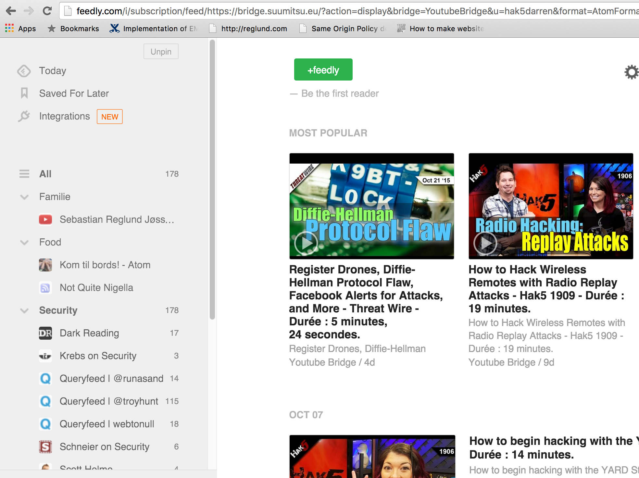Open article How to begin hacking with

[x=554, y=448]
